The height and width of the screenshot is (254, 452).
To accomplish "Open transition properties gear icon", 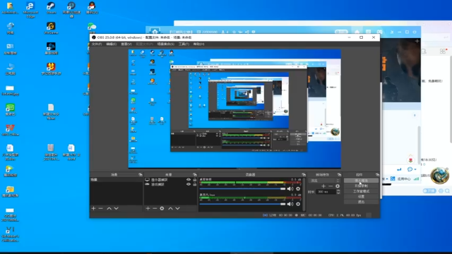I will coord(338,186).
